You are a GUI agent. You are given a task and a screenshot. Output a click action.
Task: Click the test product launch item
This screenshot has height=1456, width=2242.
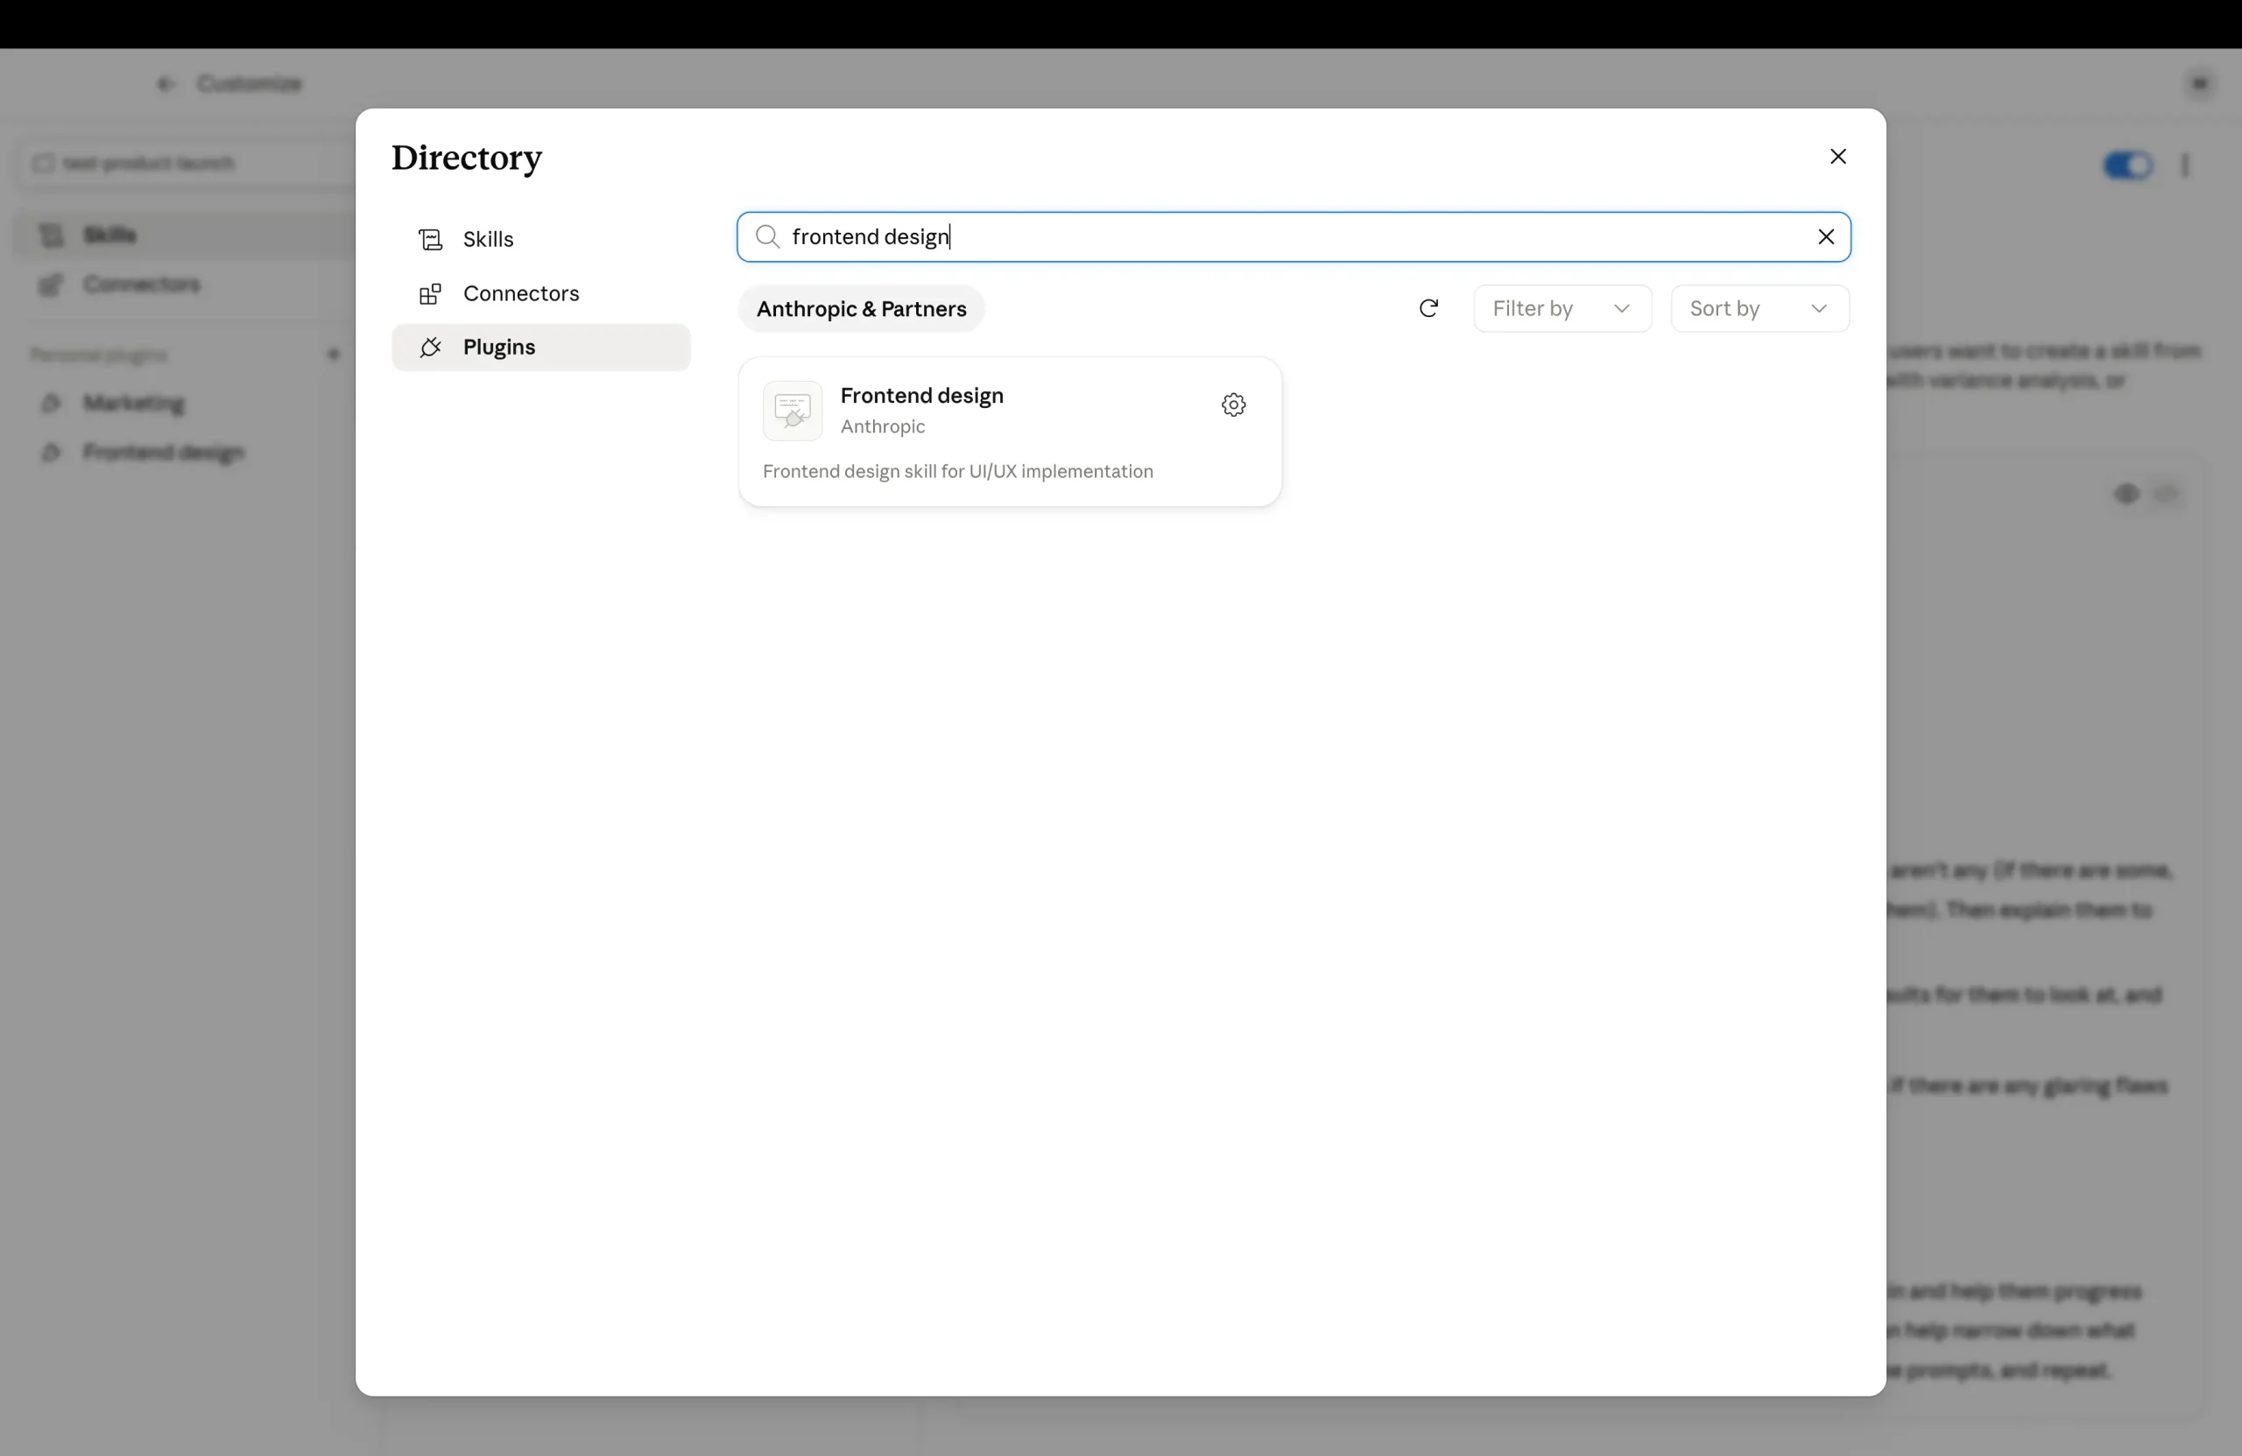point(187,163)
